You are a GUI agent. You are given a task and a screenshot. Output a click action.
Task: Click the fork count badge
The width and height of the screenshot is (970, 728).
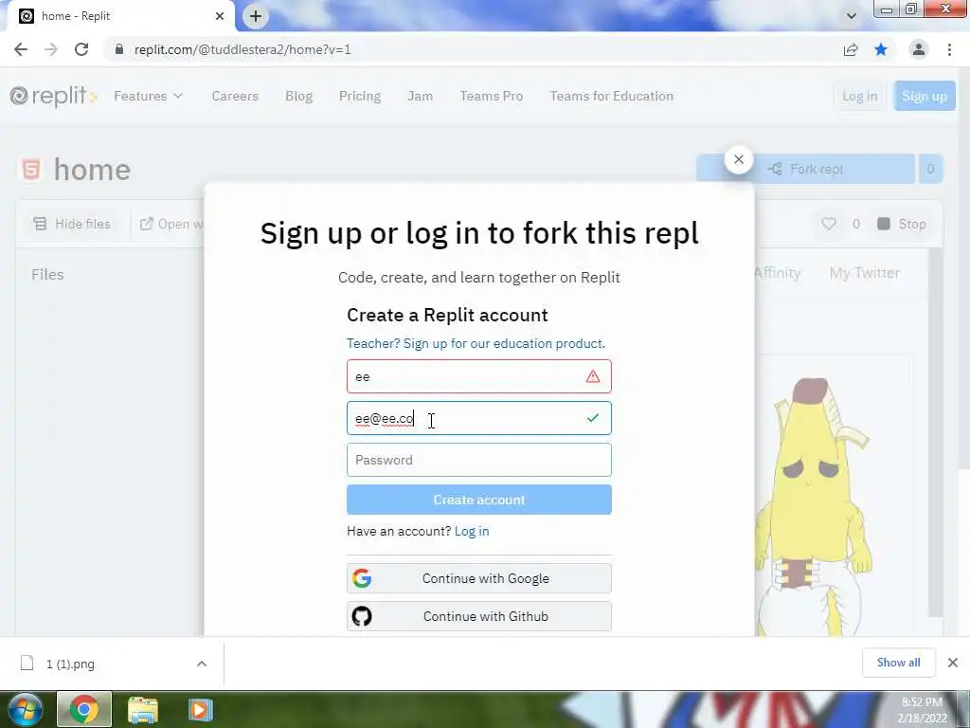930,169
